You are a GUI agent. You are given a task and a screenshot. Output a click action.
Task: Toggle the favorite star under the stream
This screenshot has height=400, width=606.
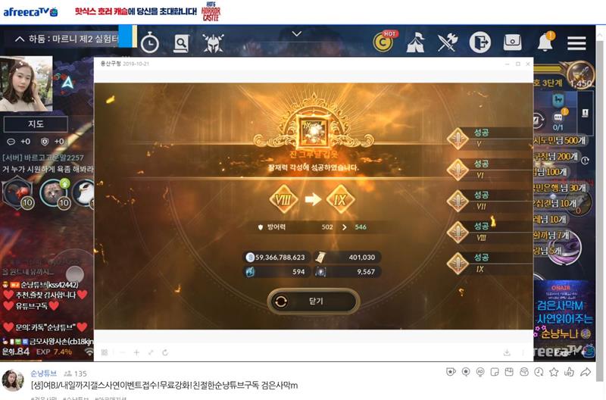[554, 372]
